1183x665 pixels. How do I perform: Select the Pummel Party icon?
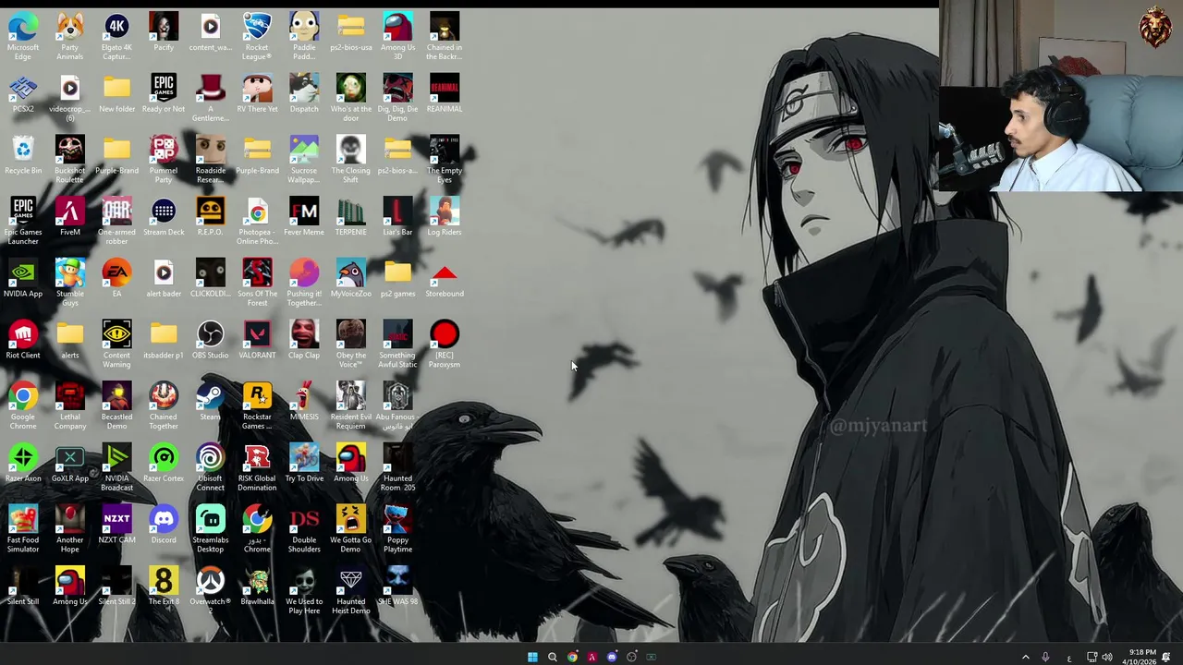(x=164, y=159)
